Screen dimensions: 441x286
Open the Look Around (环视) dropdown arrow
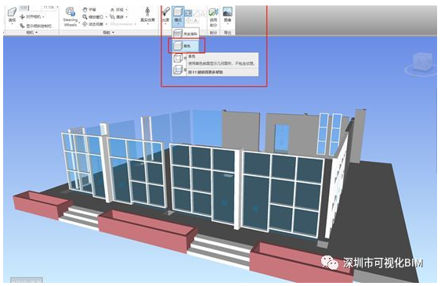pos(126,9)
